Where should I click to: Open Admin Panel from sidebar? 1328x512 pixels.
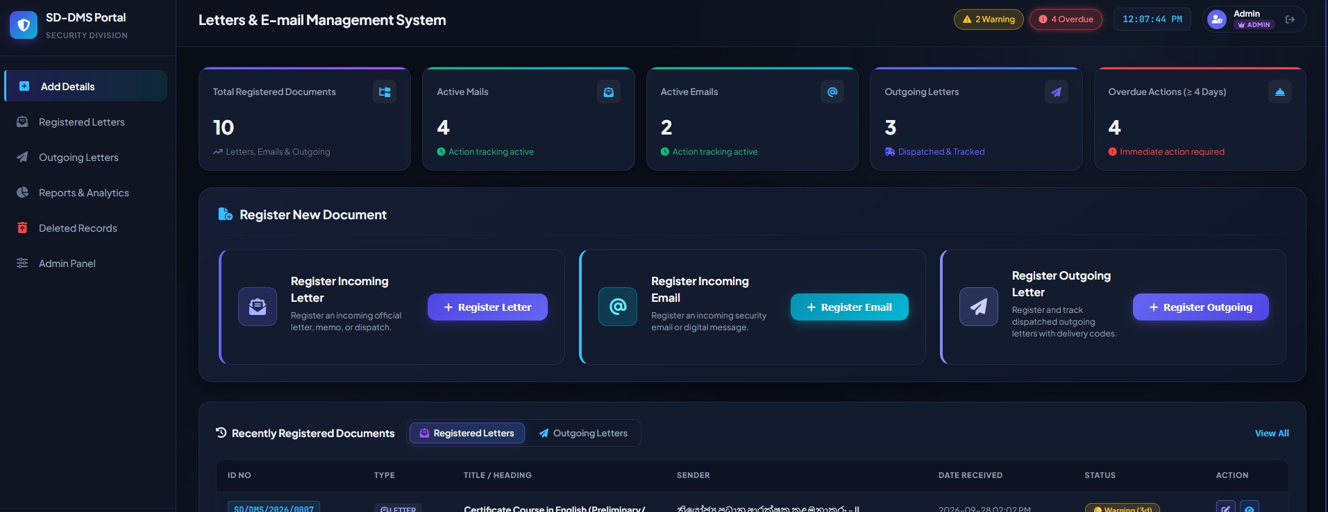coord(86,263)
